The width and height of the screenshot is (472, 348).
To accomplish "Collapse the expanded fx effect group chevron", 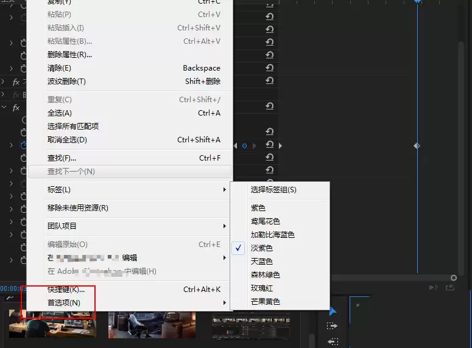I will [x=4, y=107].
